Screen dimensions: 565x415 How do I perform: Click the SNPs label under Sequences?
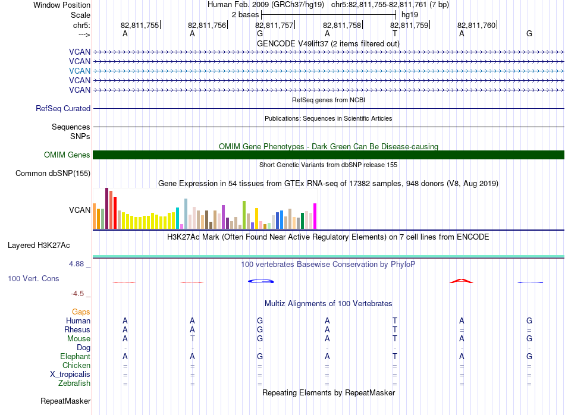click(x=80, y=137)
